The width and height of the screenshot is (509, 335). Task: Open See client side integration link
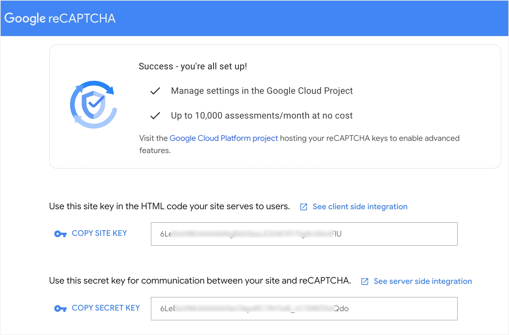click(360, 207)
